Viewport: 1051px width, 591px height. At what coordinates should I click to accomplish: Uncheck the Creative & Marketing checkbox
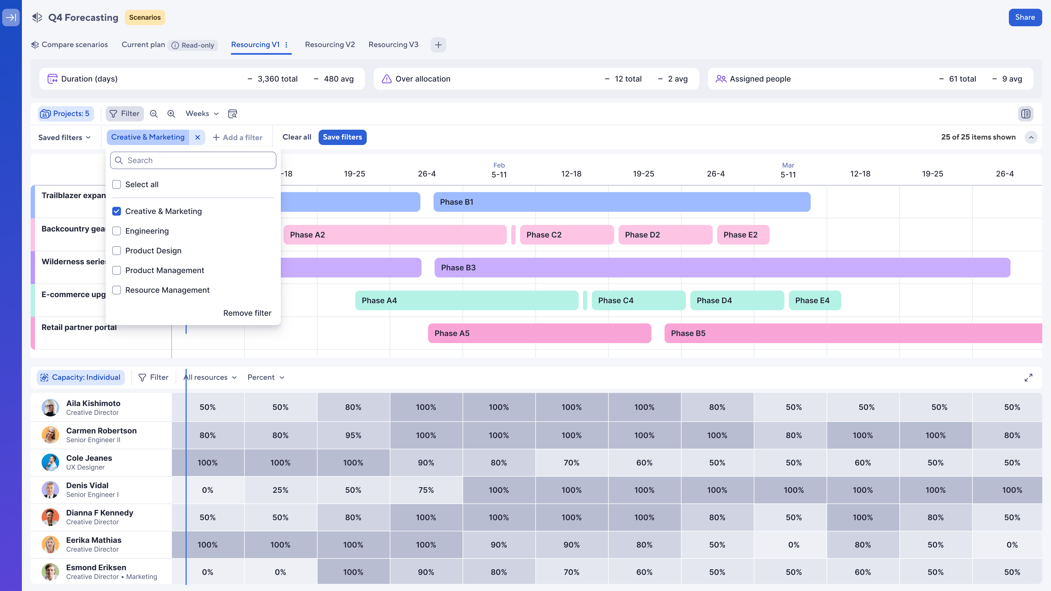[x=117, y=211]
